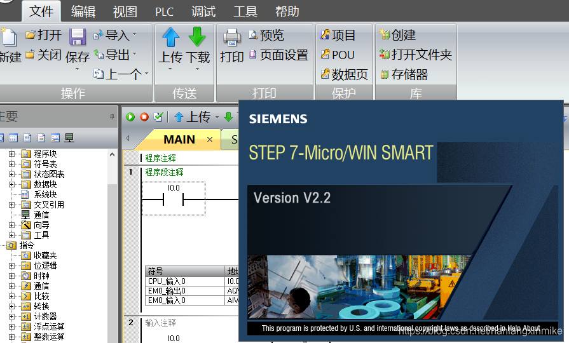Click the 程序注释 program comment field
The height and width of the screenshot is (343, 569).
[161, 158]
